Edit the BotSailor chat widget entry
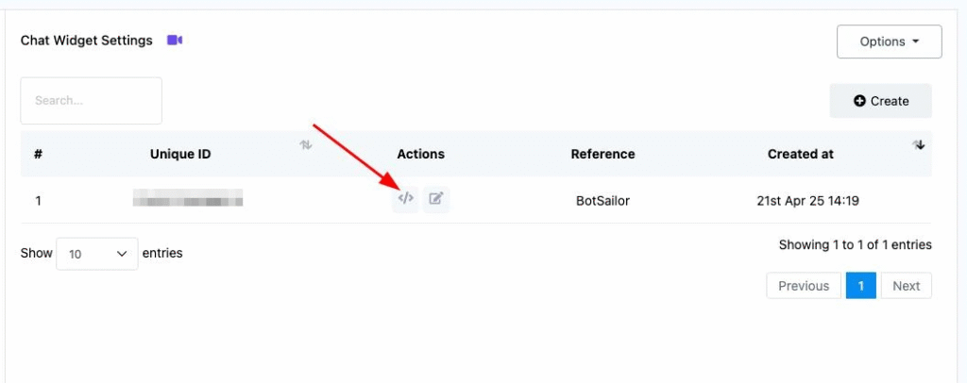The height and width of the screenshot is (383, 967). [x=436, y=199]
